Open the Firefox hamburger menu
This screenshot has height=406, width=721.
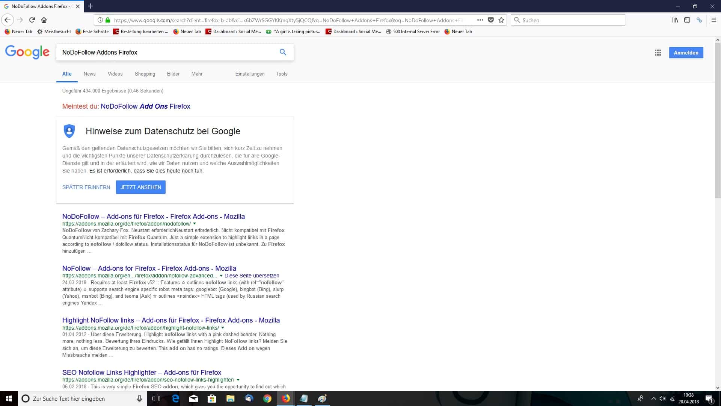(x=714, y=20)
